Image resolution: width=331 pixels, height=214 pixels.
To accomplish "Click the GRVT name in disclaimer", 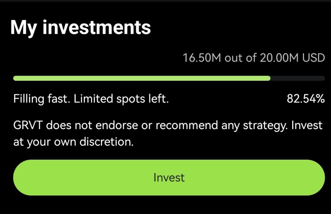I will pyautogui.click(x=28, y=125).
